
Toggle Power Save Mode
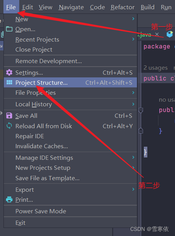click(x=70, y=211)
